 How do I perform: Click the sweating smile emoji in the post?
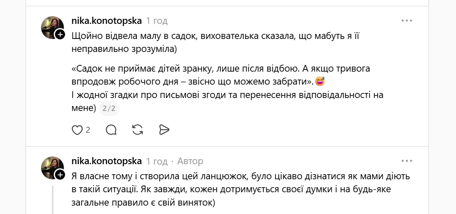[320, 80]
